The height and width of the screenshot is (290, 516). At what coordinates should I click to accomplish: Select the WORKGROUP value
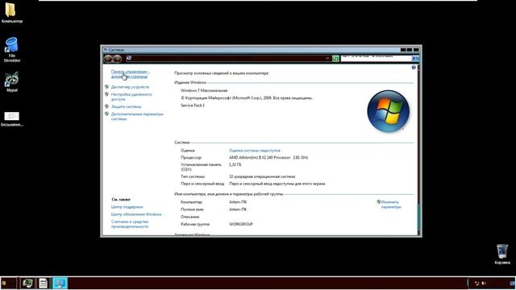tap(241, 224)
